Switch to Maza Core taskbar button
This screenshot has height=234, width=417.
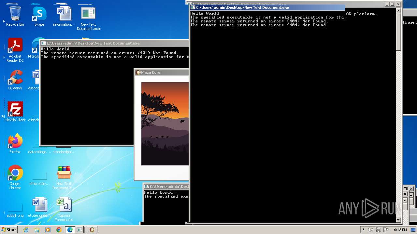(92, 230)
